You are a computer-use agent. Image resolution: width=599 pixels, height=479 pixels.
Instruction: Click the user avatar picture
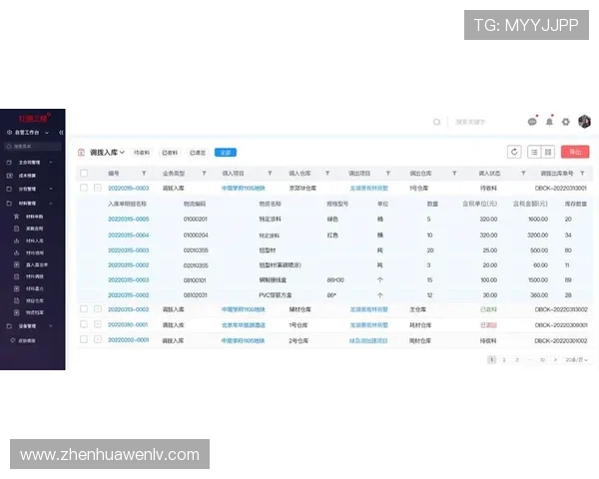pos(584,122)
